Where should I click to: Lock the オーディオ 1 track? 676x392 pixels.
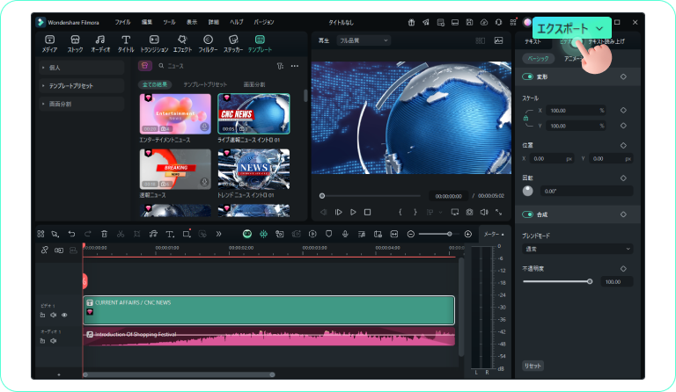click(42, 341)
